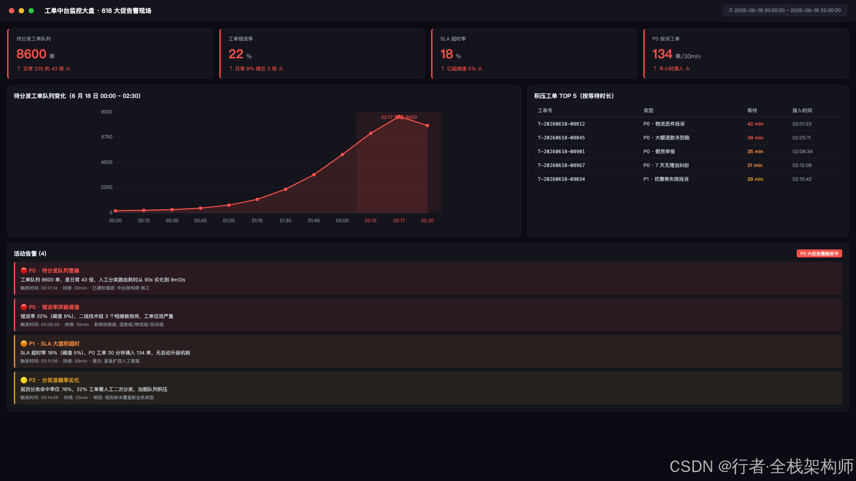
Task: Click the P0 大促告警触发中 badge
Action: click(819, 253)
